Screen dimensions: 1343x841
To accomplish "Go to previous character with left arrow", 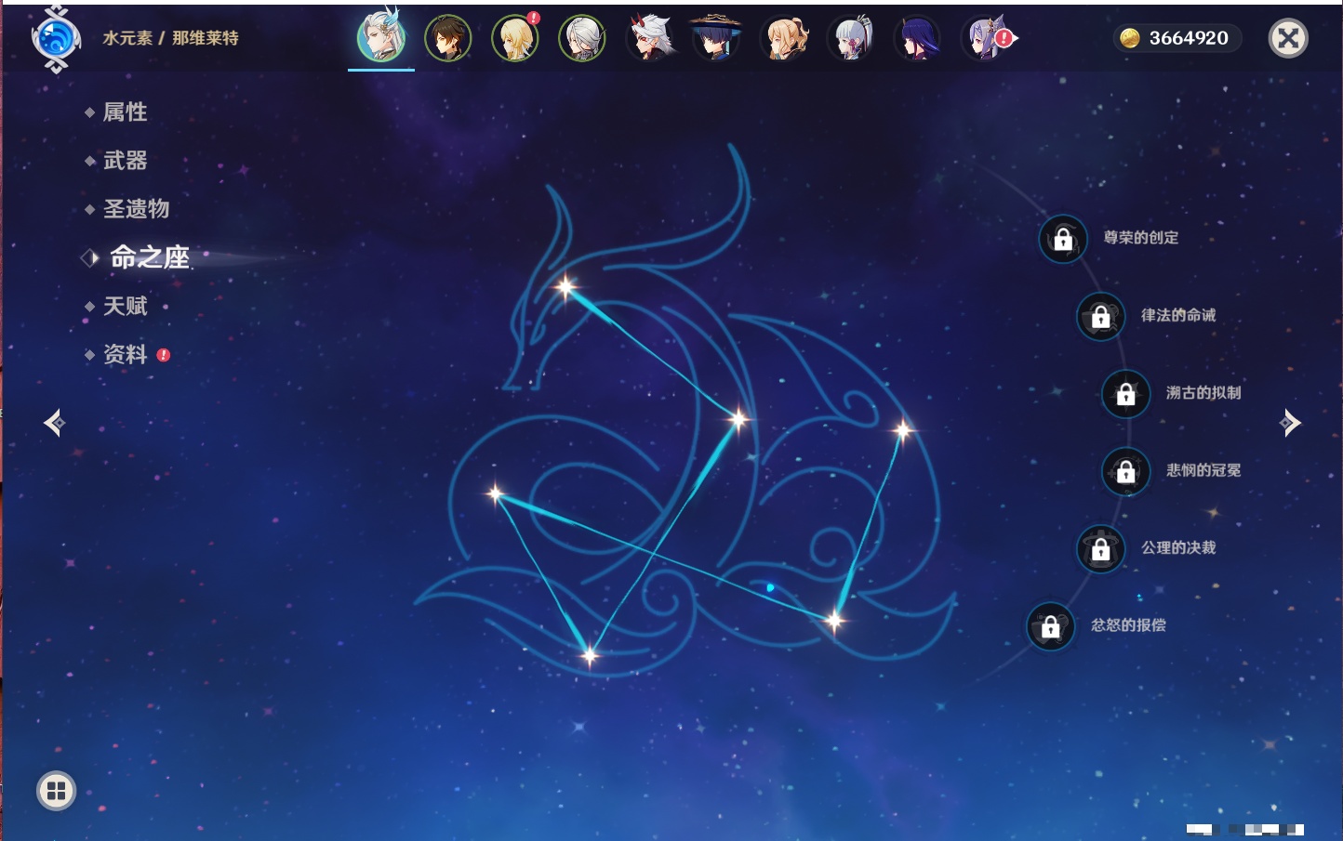I will pyautogui.click(x=54, y=423).
